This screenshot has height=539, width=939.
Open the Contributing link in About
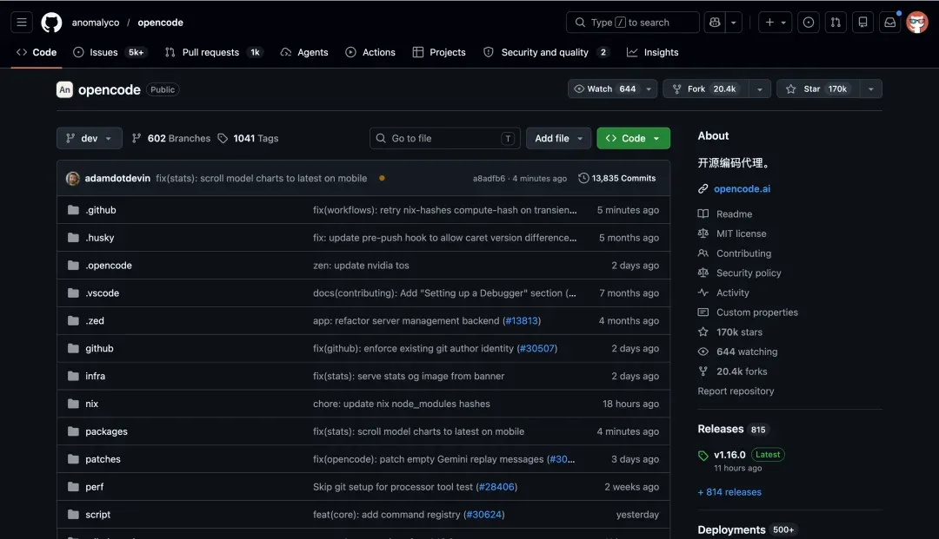tap(743, 253)
